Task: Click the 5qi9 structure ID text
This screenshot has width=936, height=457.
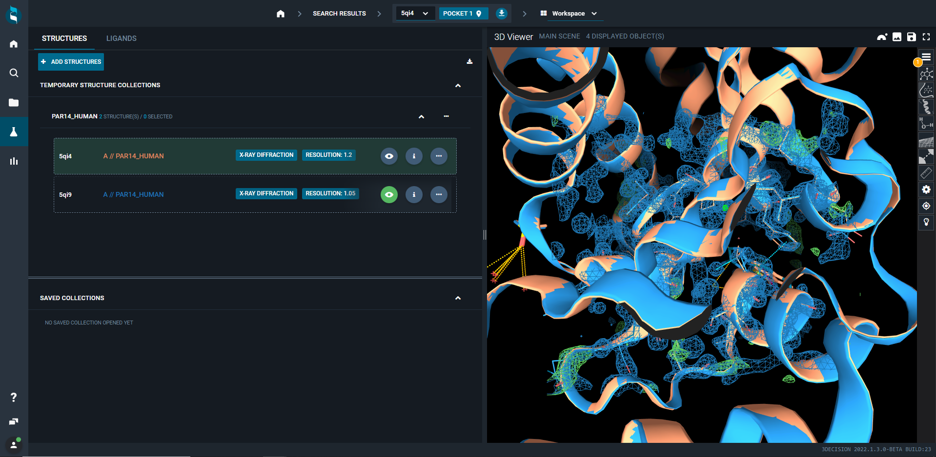Action: [65, 195]
